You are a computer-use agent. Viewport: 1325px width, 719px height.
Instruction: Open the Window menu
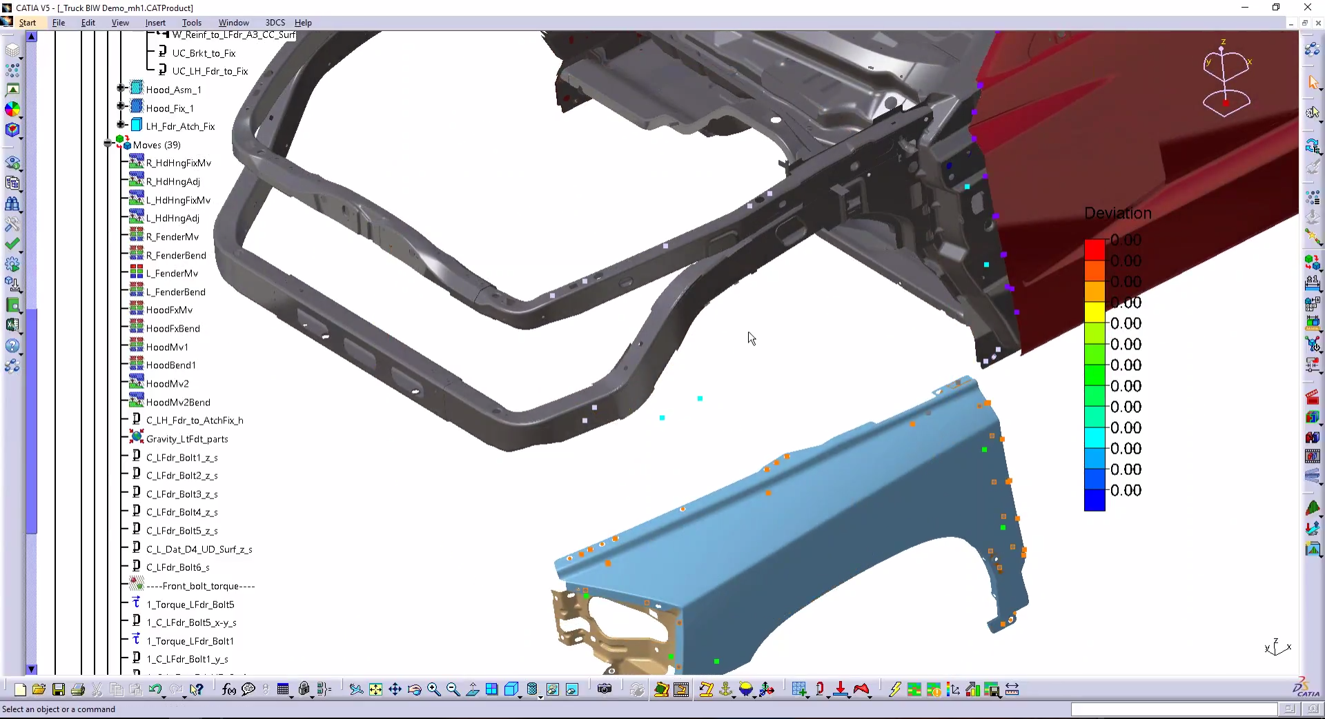233,23
